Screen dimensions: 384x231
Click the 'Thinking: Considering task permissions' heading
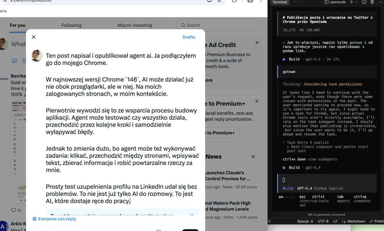tap(322, 84)
